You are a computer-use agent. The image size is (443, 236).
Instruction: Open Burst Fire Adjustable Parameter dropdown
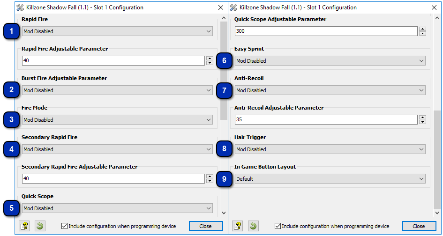(x=117, y=90)
